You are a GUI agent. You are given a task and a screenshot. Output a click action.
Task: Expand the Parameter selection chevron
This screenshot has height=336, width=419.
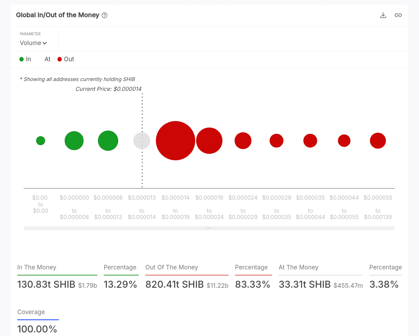(45, 43)
